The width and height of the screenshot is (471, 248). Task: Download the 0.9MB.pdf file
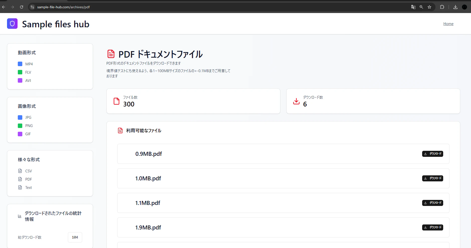point(433,154)
